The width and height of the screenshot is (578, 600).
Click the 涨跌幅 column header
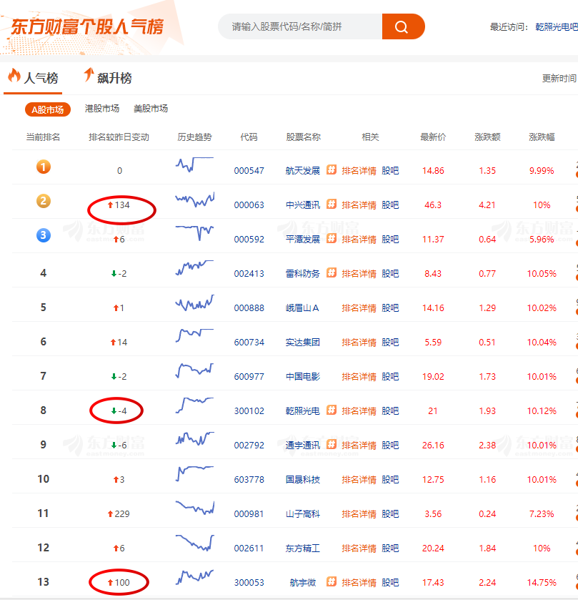click(542, 137)
